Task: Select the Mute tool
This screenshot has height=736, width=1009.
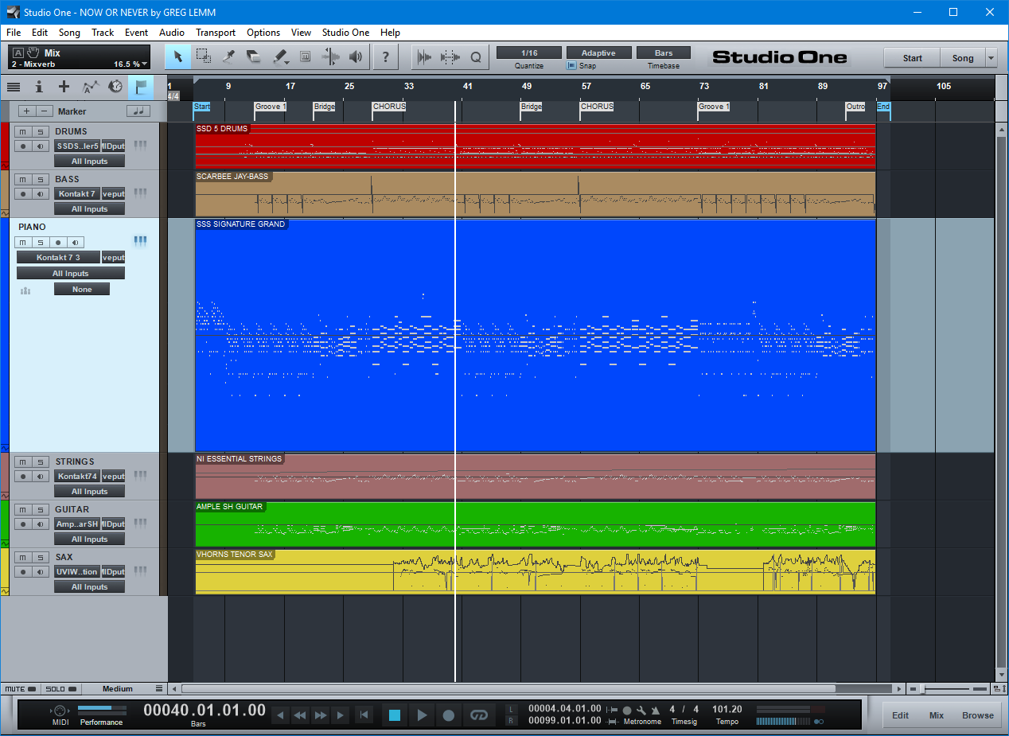Action: [305, 56]
